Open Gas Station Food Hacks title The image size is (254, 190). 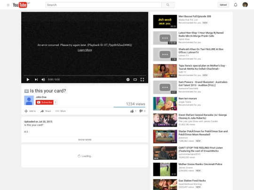[192, 181]
